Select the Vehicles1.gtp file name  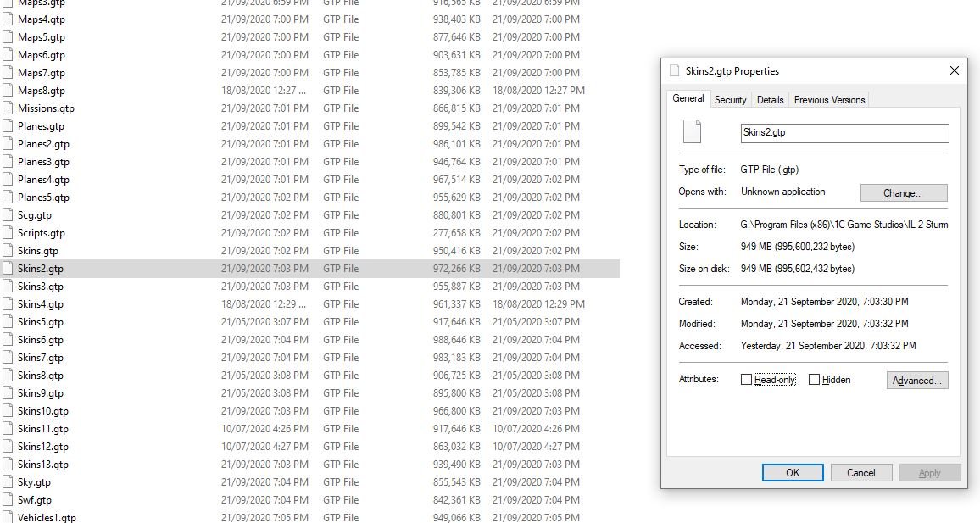[x=47, y=517]
